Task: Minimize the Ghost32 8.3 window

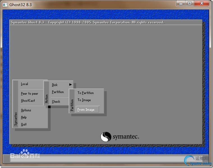Action: [181, 3]
